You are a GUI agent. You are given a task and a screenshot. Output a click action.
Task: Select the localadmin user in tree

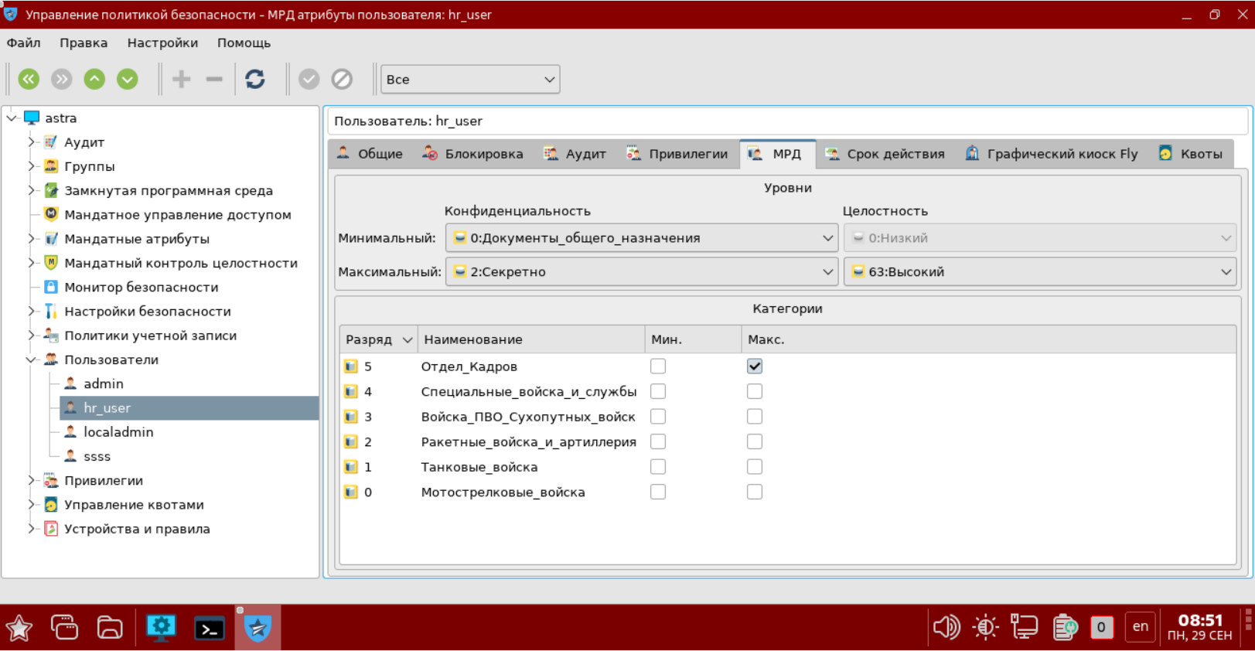118,432
